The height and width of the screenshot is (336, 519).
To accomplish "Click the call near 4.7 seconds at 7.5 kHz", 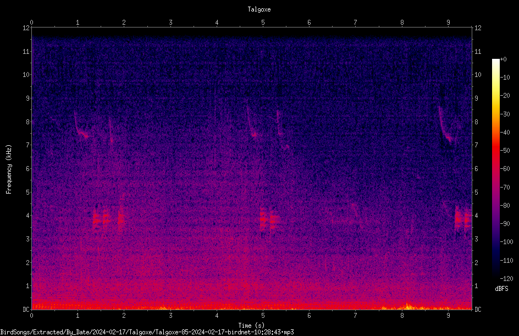I will coord(251,122).
